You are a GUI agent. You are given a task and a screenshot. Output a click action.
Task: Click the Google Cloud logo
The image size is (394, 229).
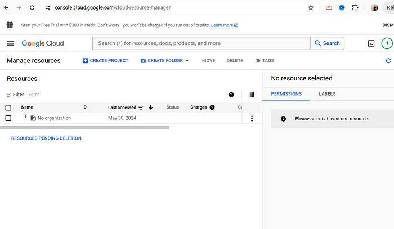pyautogui.click(x=43, y=43)
